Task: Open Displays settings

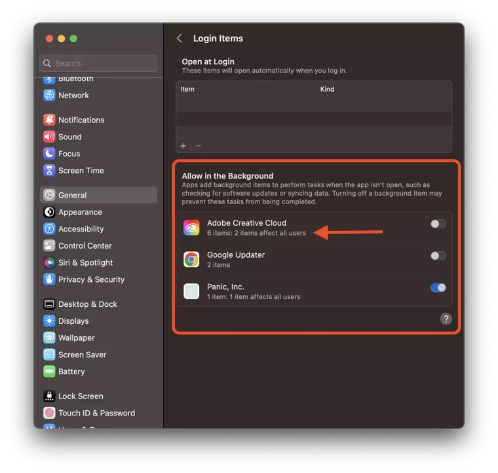Action: point(98,321)
